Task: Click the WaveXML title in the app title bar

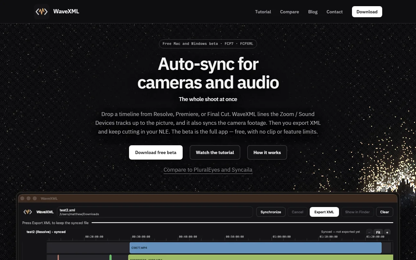Action: point(49,198)
